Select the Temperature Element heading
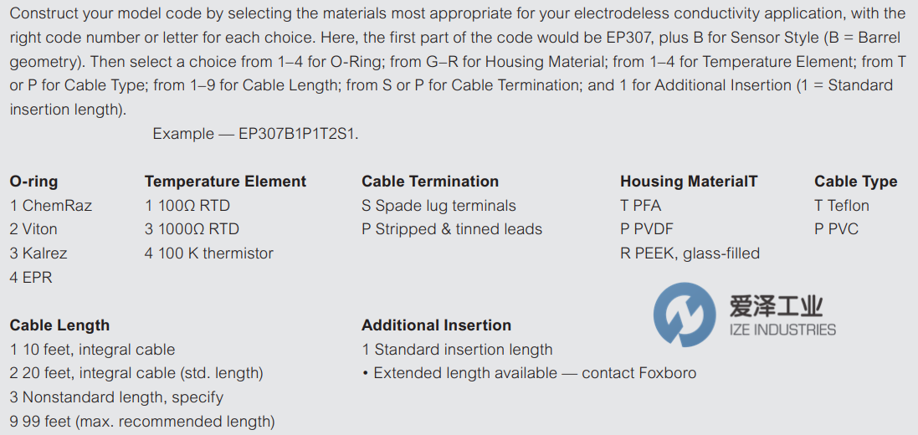918x435 pixels. pos(225,182)
